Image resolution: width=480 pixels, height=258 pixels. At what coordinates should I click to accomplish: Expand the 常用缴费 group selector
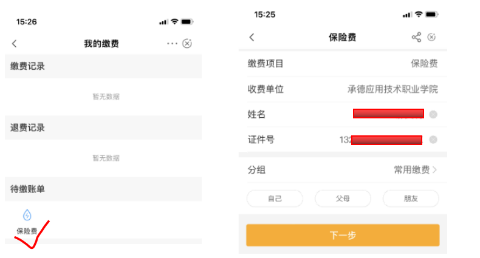(x=416, y=170)
